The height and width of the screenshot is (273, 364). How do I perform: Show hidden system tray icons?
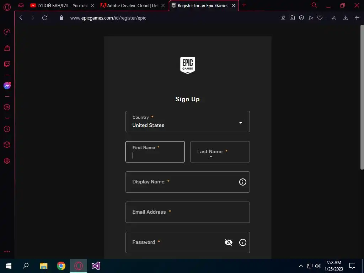click(x=301, y=266)
